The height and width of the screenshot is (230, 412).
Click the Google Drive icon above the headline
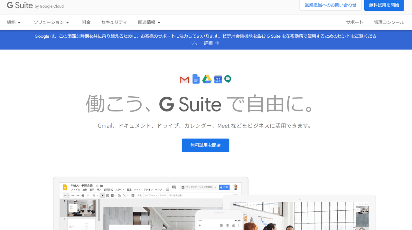point(207,79)
